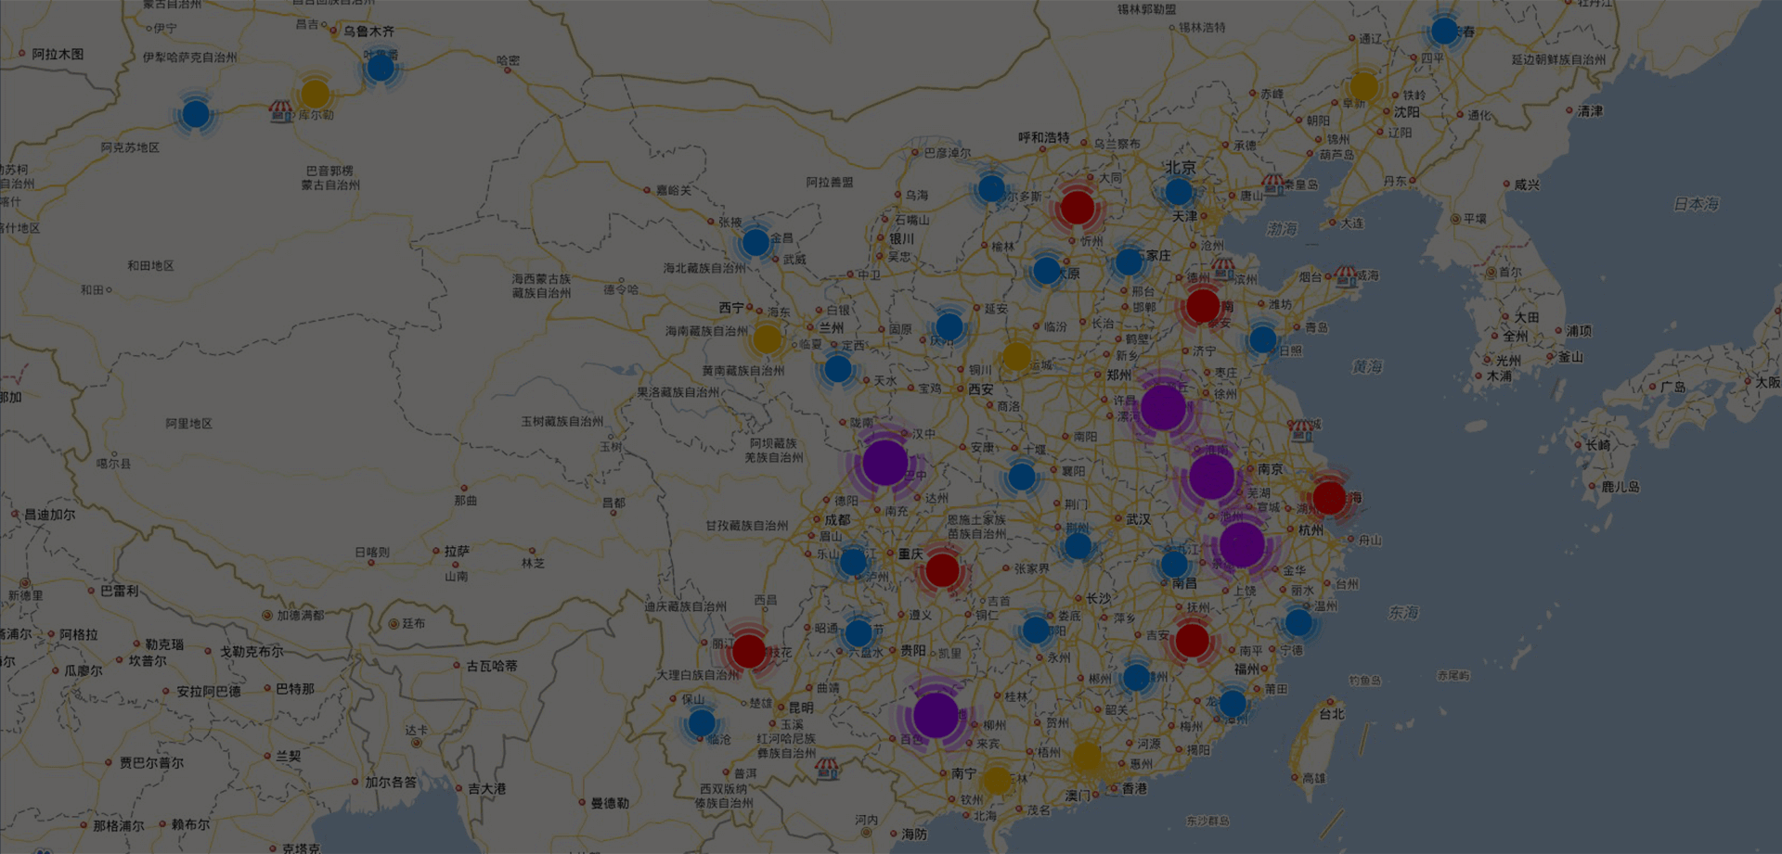Viewport: 1782px width, 854px height.
Task: Click the purple marker beside 南京
Action: (1211, 477)
